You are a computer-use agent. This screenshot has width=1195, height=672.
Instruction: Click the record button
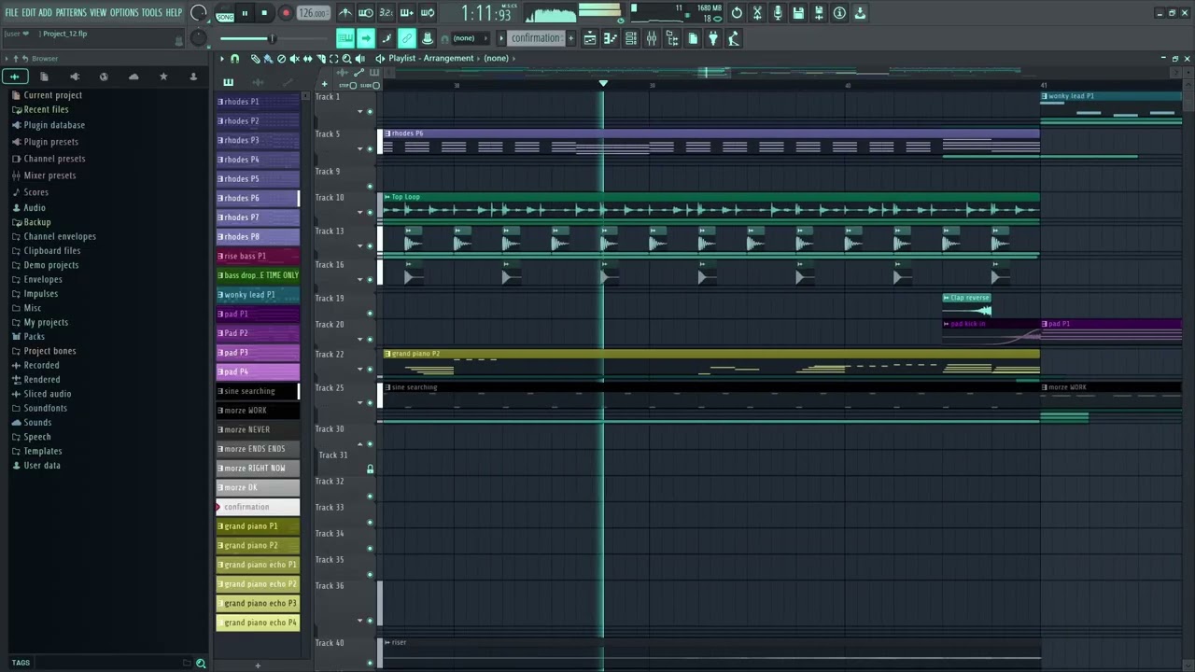click(286, 13)
